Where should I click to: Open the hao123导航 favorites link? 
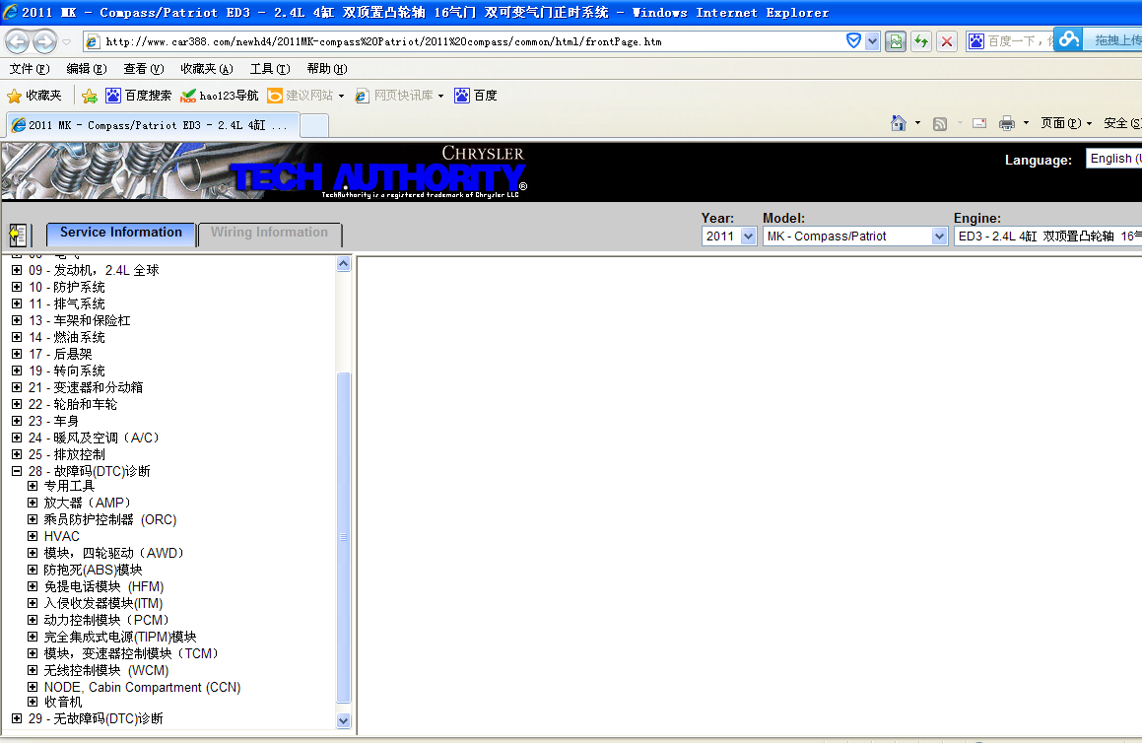219,96
